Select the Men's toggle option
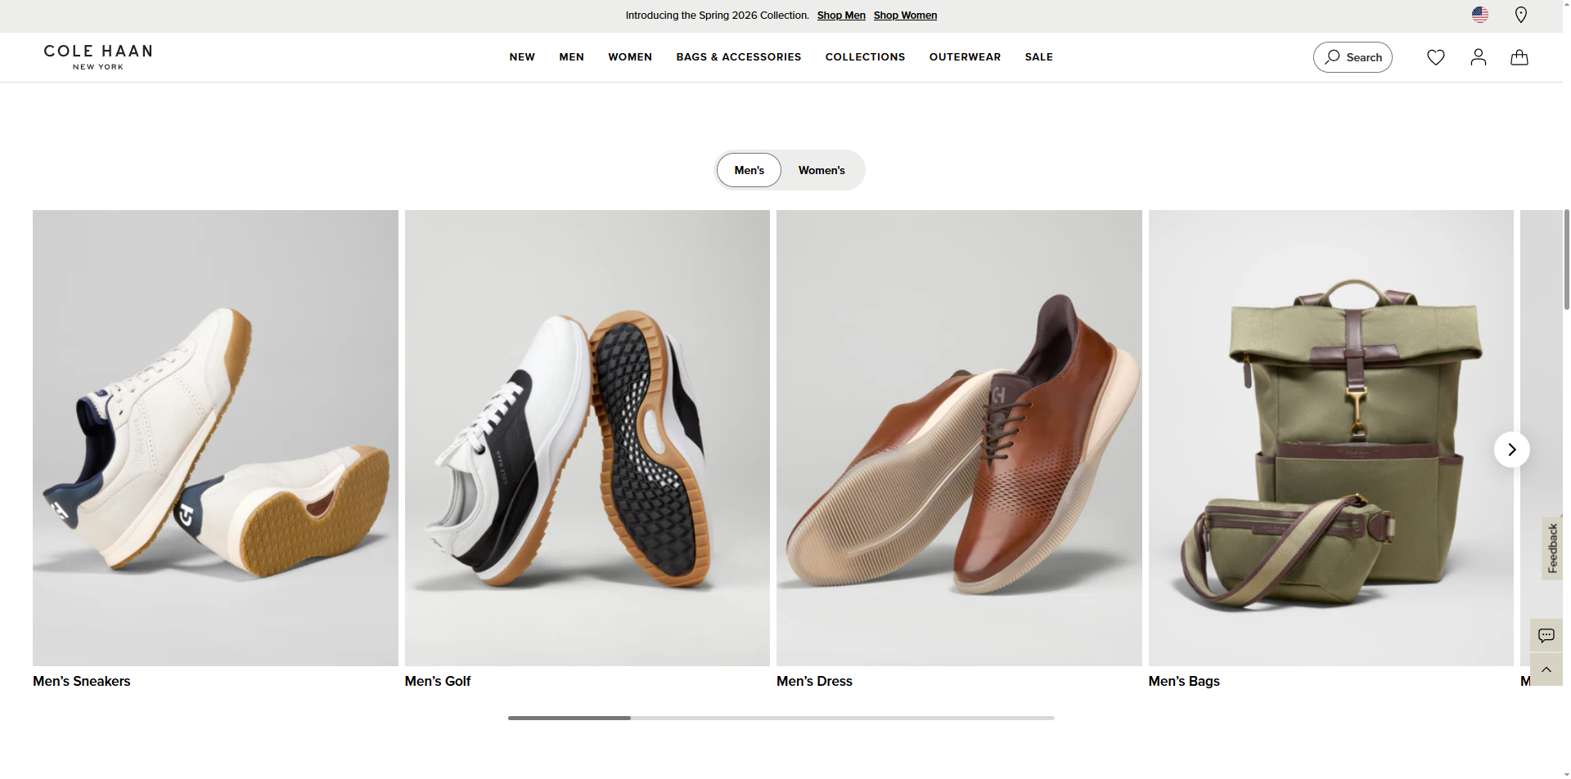 pyautogui.click(x=748, y=170)
